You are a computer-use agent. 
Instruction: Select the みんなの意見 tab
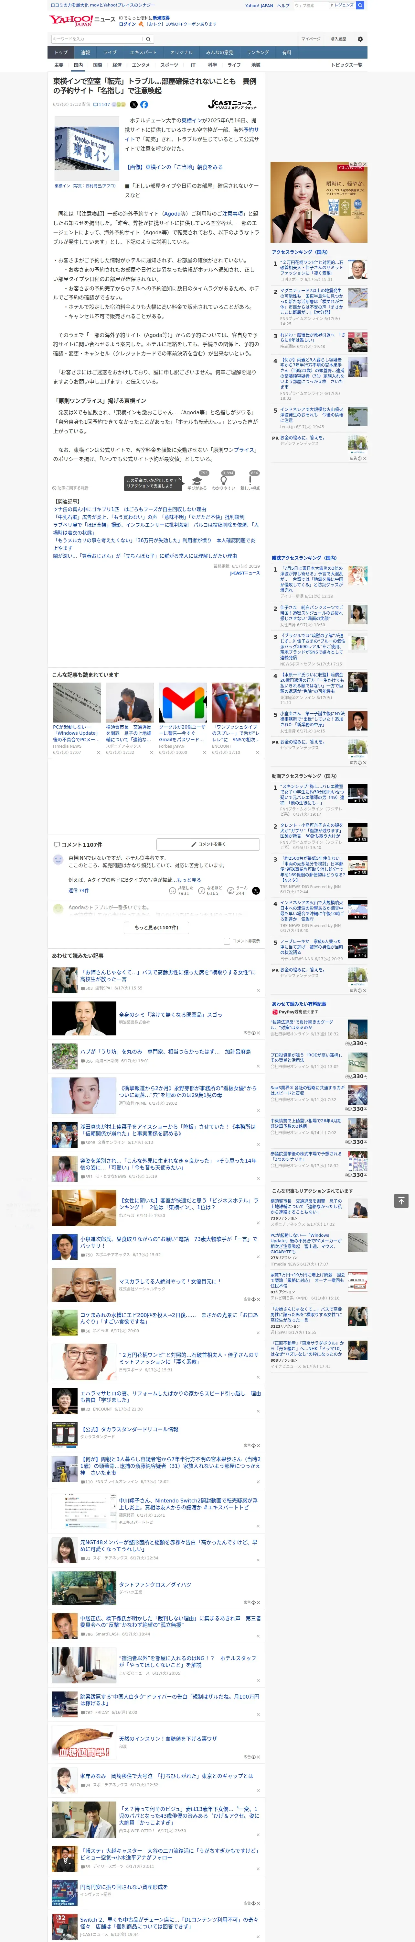click(x=219, y=53)
